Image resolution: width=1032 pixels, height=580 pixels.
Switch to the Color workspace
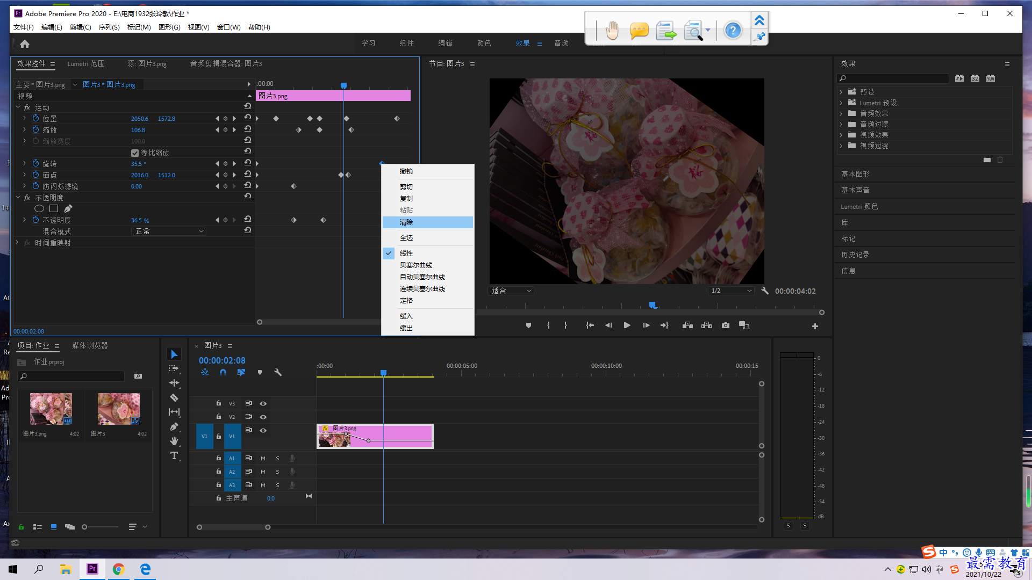coord(484,44)
